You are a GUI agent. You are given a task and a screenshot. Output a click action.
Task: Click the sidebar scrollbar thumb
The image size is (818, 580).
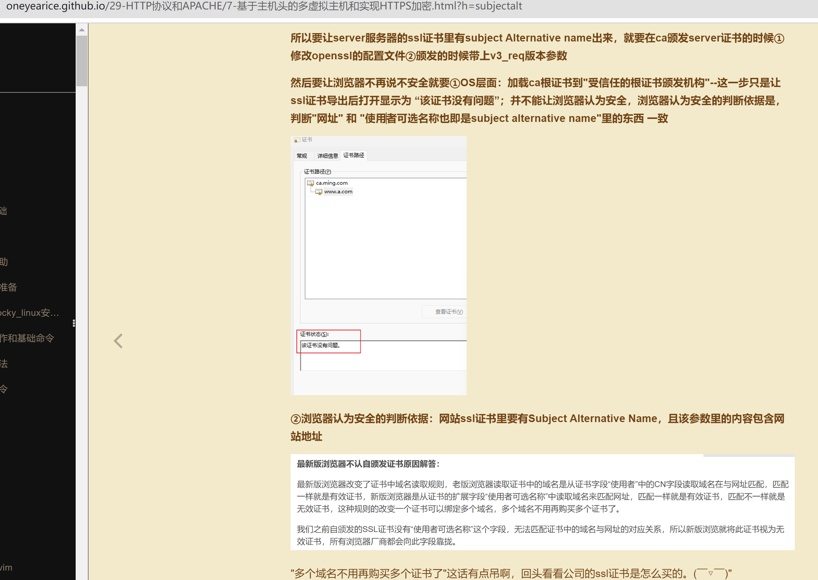click(82, 61)
